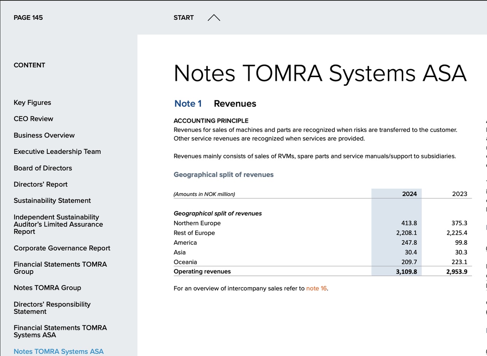Open Financial Statements TOMRA Group
The height and width of the screenshot is (356, 487).
coord(60,268)
